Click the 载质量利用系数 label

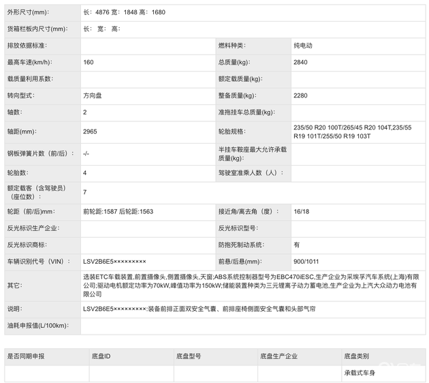(30, 79)
